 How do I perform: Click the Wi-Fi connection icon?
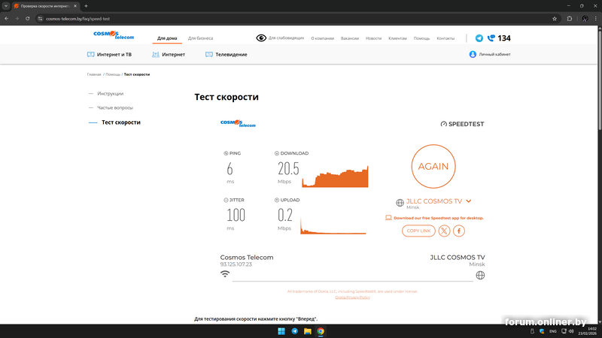coord(225,273)
